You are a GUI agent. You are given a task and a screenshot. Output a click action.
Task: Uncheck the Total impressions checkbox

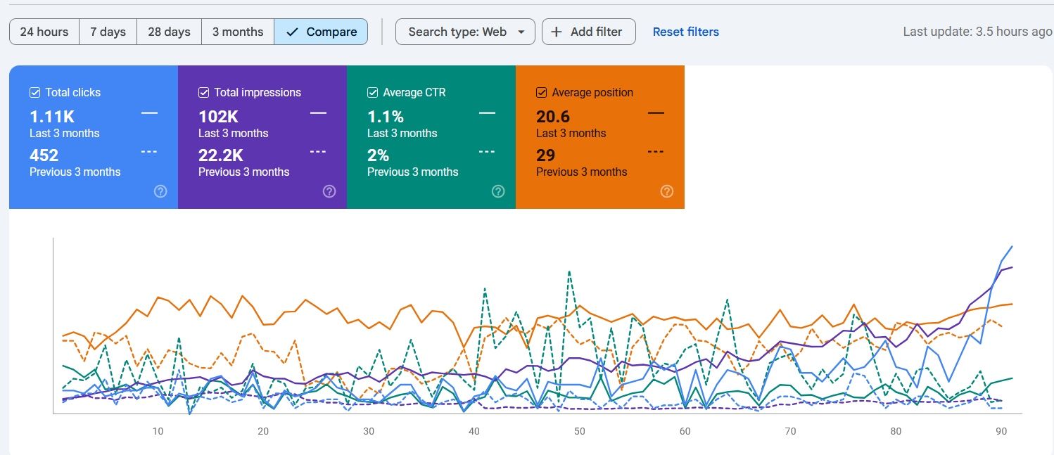(x=203, y=92)
